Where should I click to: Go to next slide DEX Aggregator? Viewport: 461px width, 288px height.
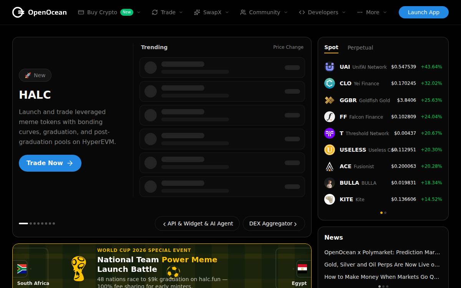click(274, 223)
